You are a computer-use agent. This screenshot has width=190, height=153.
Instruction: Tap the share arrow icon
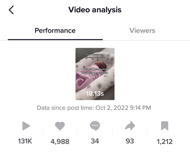[x=130, y=126]
